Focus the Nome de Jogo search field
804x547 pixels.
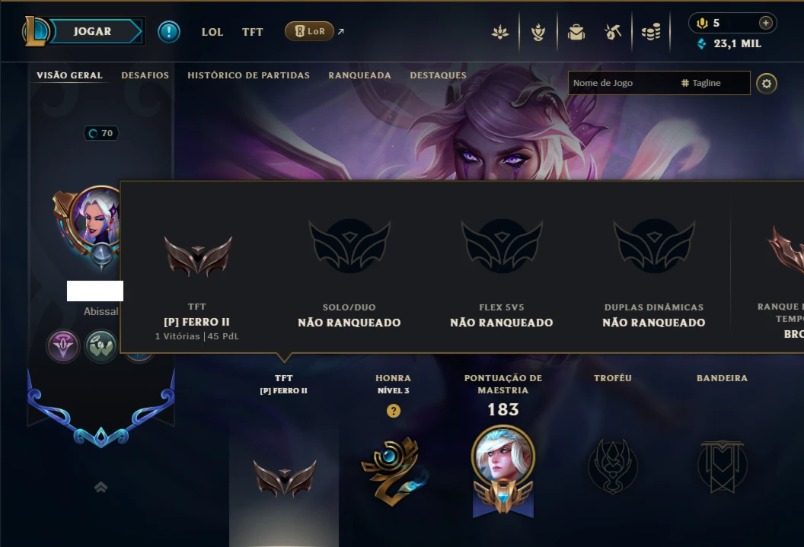tap(659, 83)
